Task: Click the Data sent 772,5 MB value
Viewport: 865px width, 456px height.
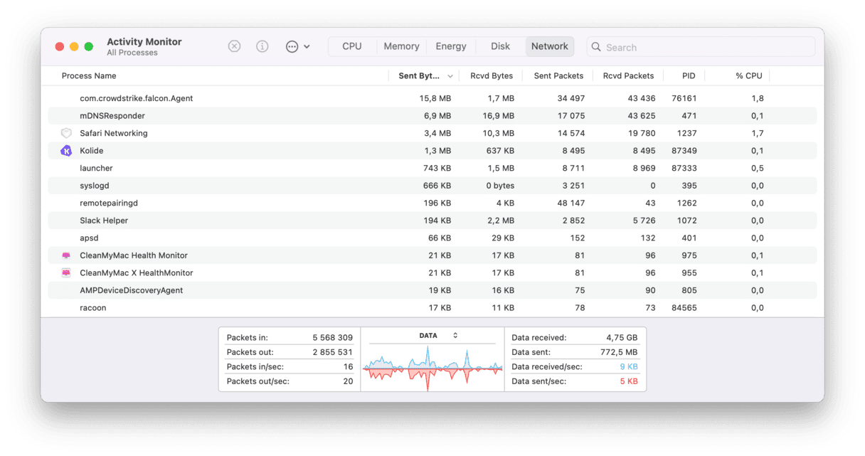Action: point(617,352)
